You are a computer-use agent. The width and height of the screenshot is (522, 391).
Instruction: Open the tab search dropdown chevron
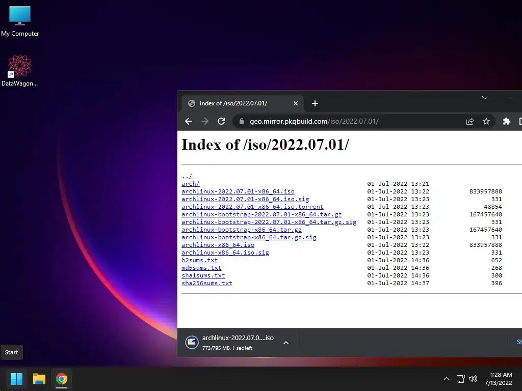pos(485,98)
